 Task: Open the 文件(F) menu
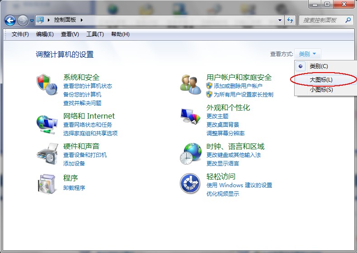click(x=20, y=34)
